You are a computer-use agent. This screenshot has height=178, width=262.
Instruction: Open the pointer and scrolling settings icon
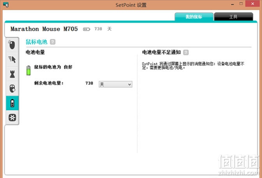point(12,60)
